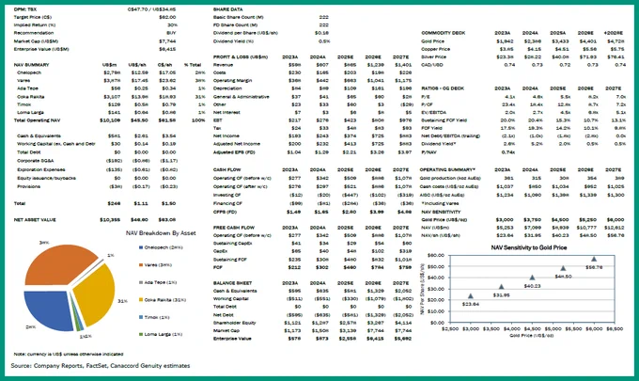Click the 'General & Administrative' row label
639x381 pixels.
(x=242, y=97)
